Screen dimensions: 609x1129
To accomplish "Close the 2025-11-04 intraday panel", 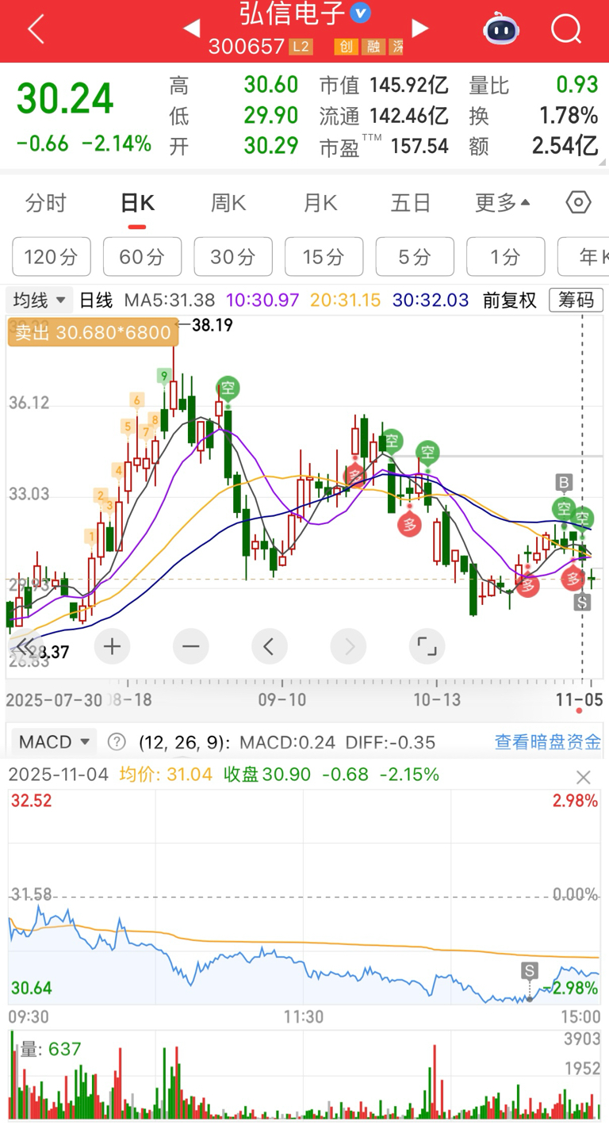I will [x=584, y=777].
